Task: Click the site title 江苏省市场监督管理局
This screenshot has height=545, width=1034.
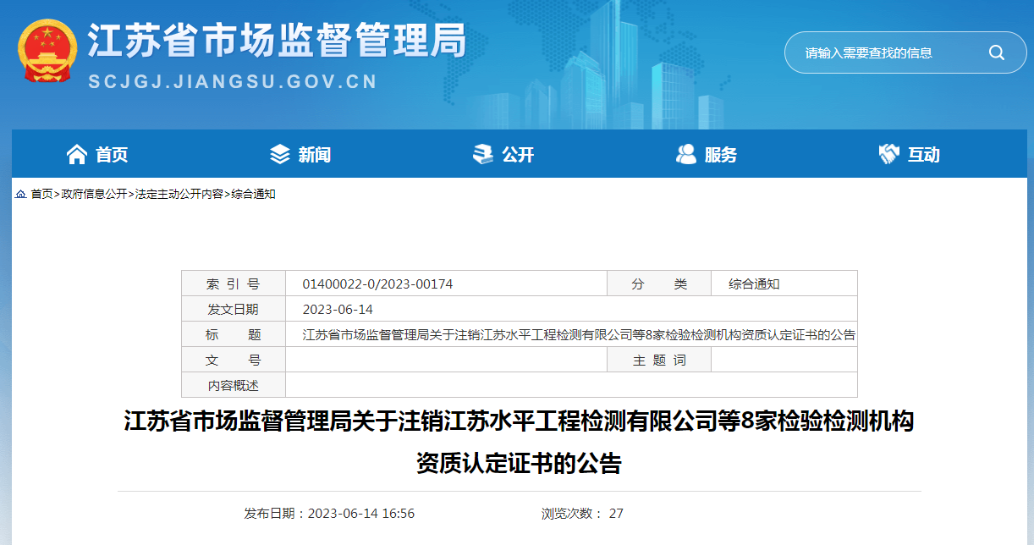Action: click(x=278, y=40)
